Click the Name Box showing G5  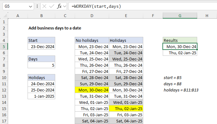click(x=18, y=7)
